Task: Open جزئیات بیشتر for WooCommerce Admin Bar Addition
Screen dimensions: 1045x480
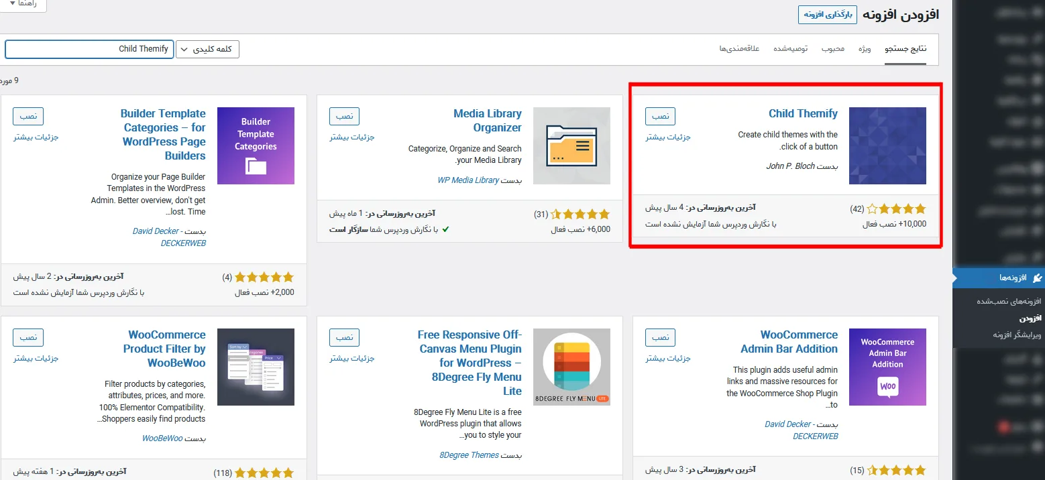Action: point(668,359)
